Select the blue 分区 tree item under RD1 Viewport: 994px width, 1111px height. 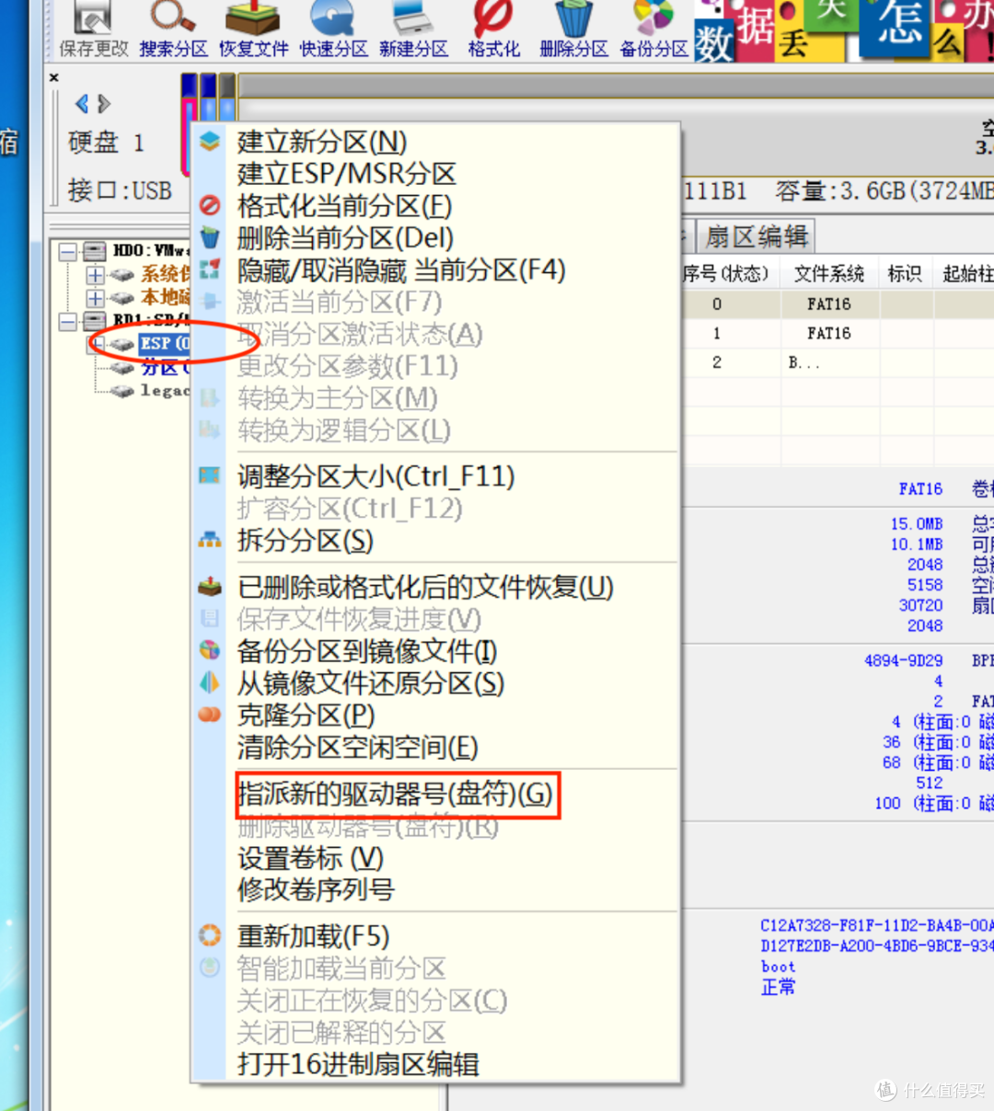coord(165,368)
